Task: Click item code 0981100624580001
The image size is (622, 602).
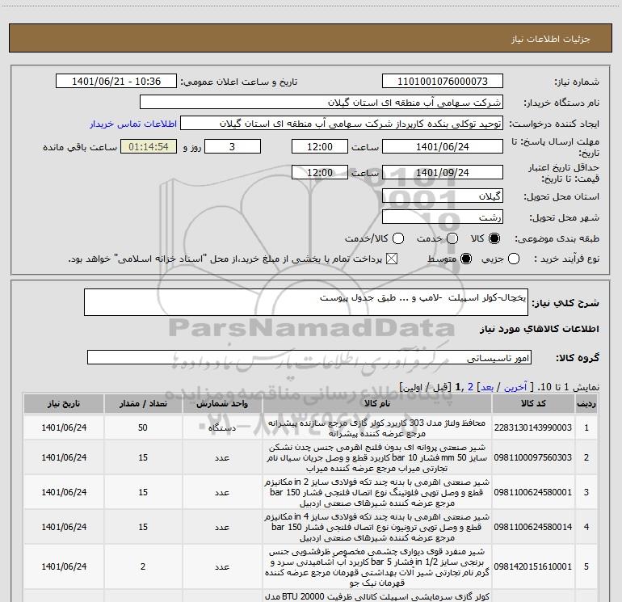Action: pos(533,492)
